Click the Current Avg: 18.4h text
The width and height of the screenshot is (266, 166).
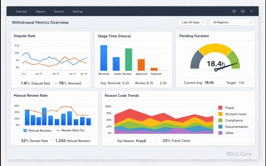click(x=199, y=83)
